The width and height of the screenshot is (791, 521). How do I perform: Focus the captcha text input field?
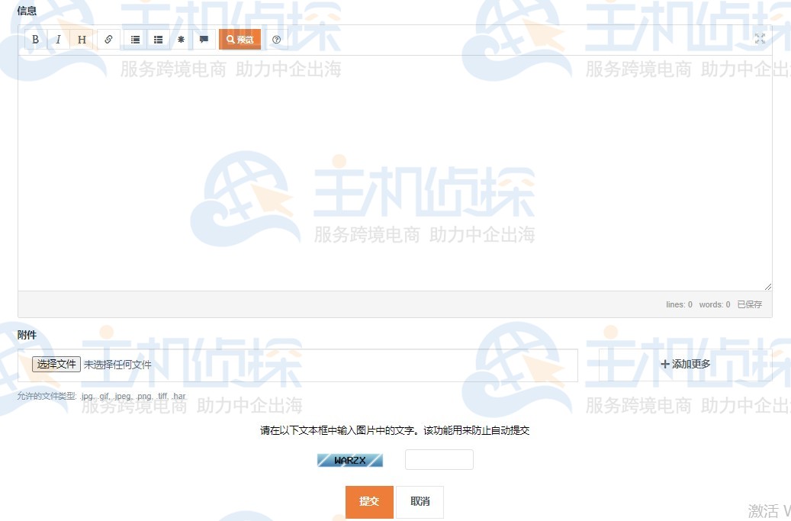(x=439, y=459)
